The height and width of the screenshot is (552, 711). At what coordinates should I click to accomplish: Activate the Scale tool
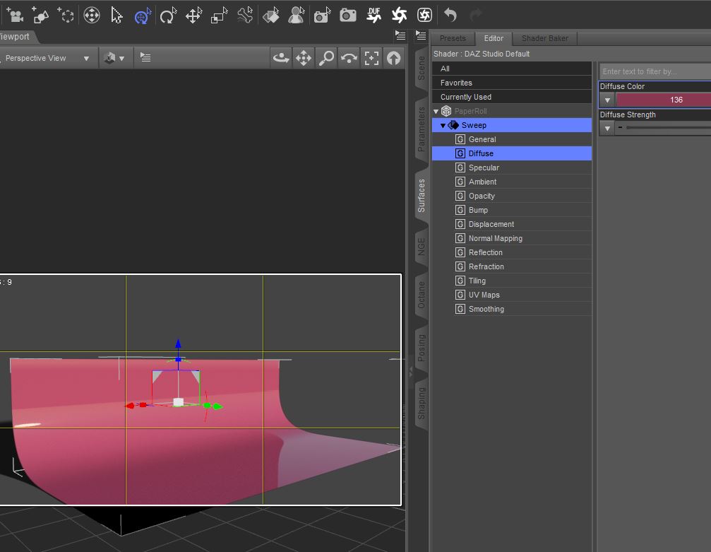(x=220, y=15)
